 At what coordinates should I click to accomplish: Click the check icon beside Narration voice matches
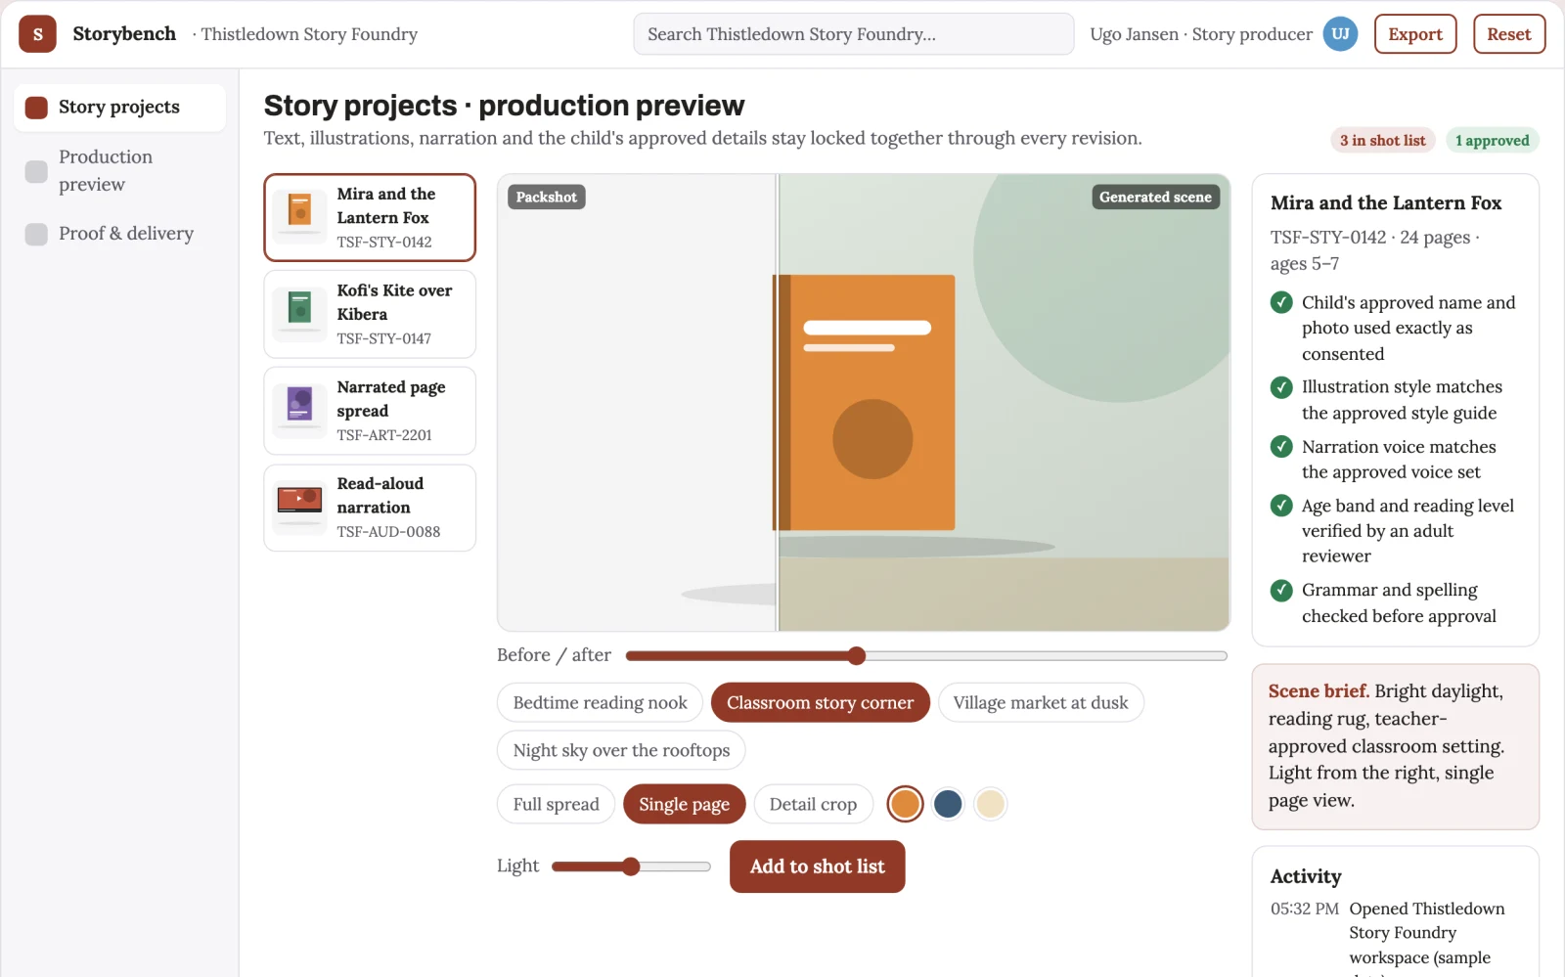coord(1281,447)
